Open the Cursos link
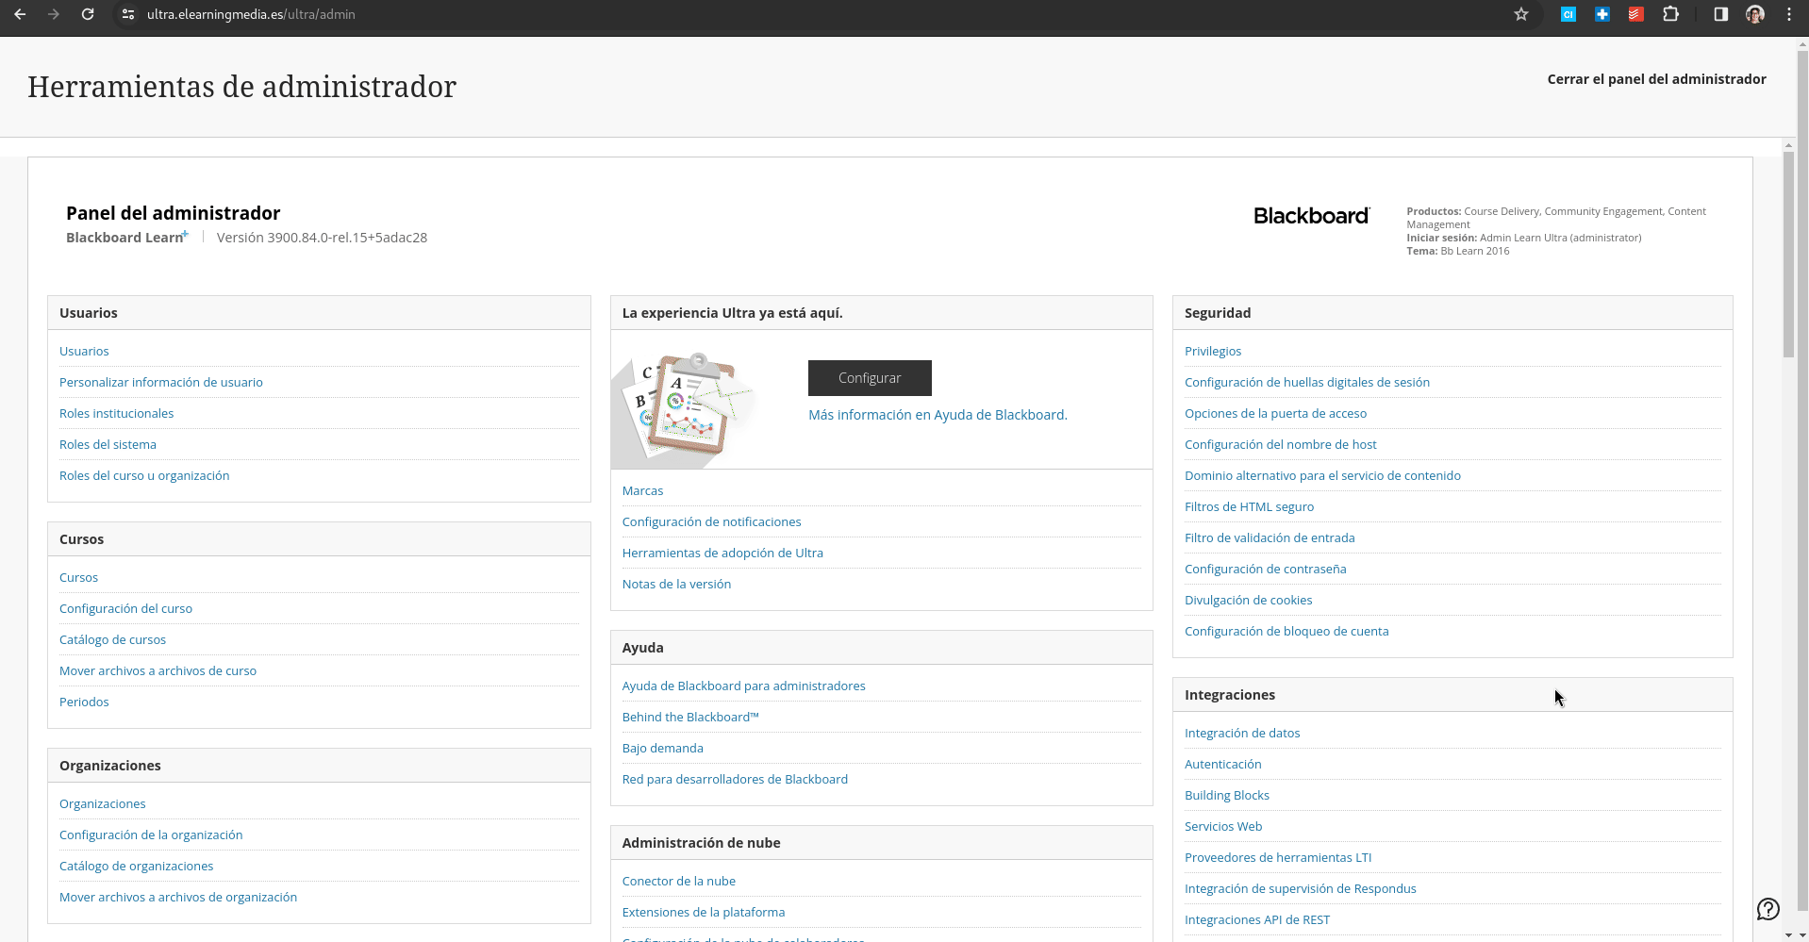 (78, 577)
